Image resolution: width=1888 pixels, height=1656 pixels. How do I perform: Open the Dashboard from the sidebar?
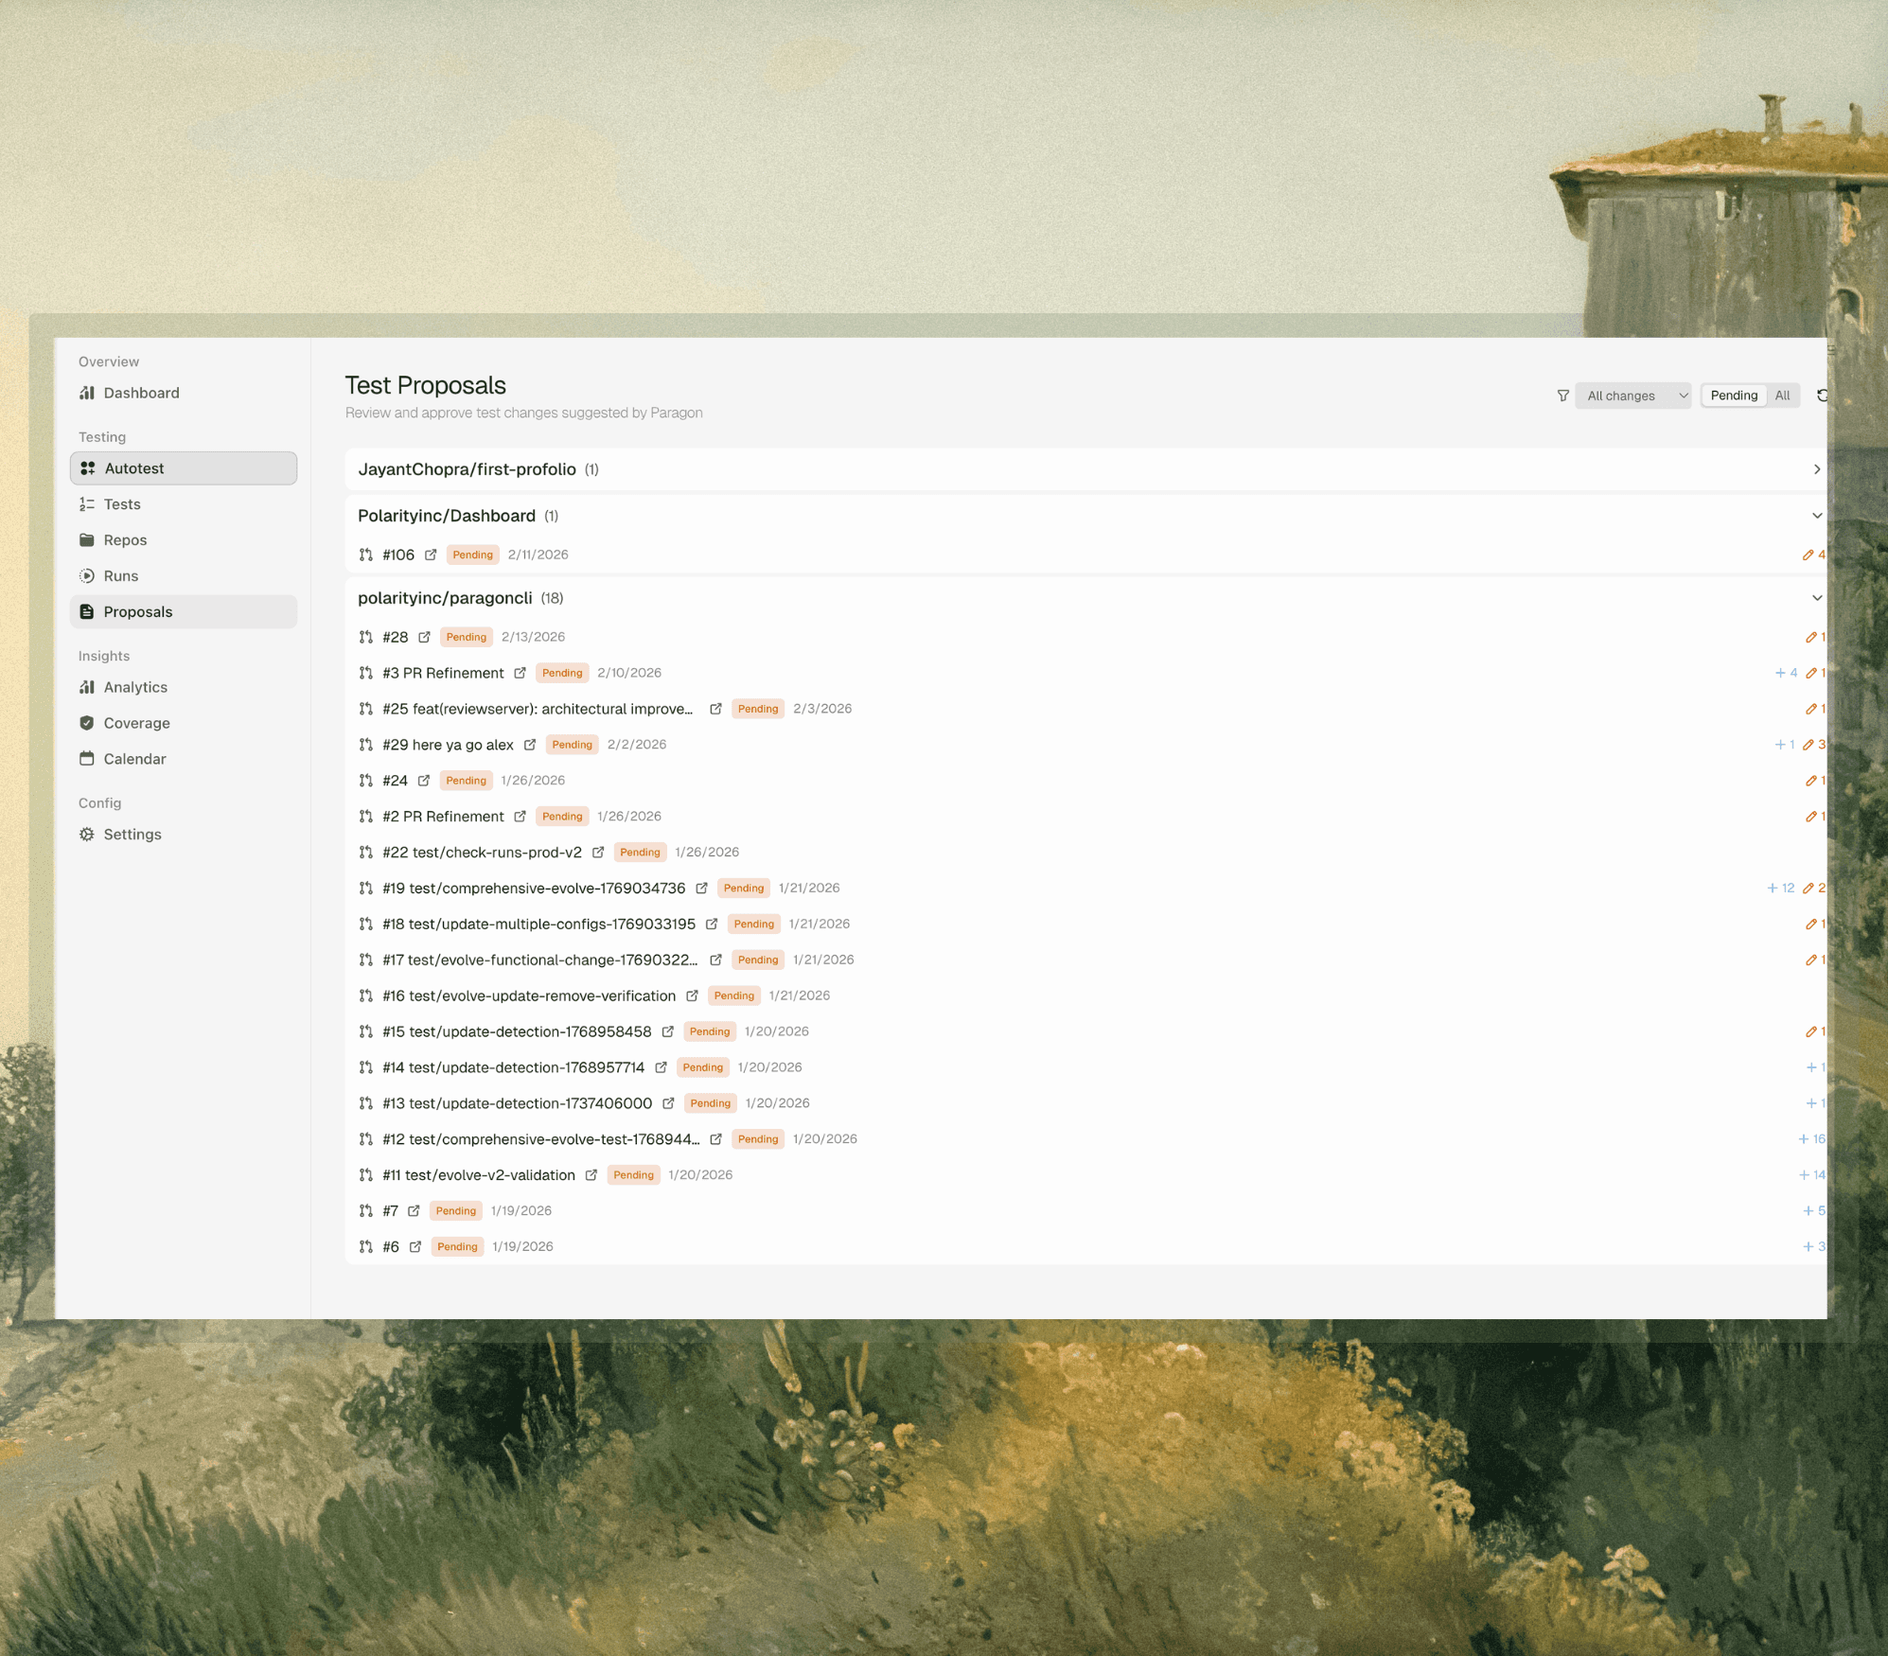point(141,393)
